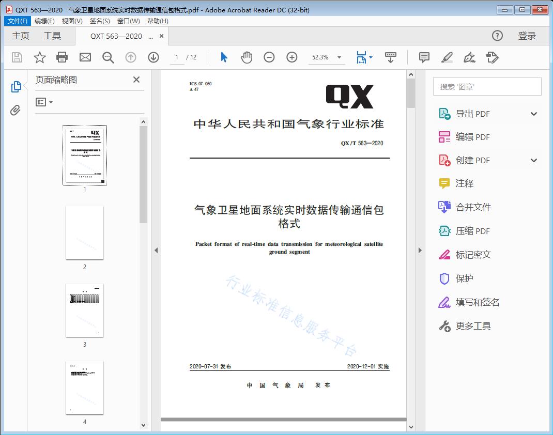Click the email envelope icon

pyautogui.click(x=85, y=57)
